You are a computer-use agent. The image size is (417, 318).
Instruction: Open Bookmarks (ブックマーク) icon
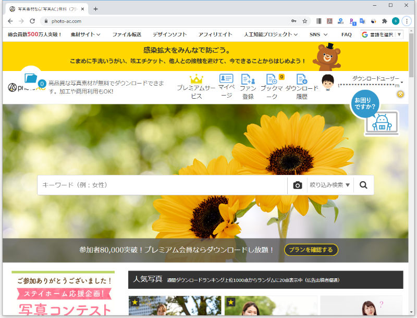coord(272,79)
